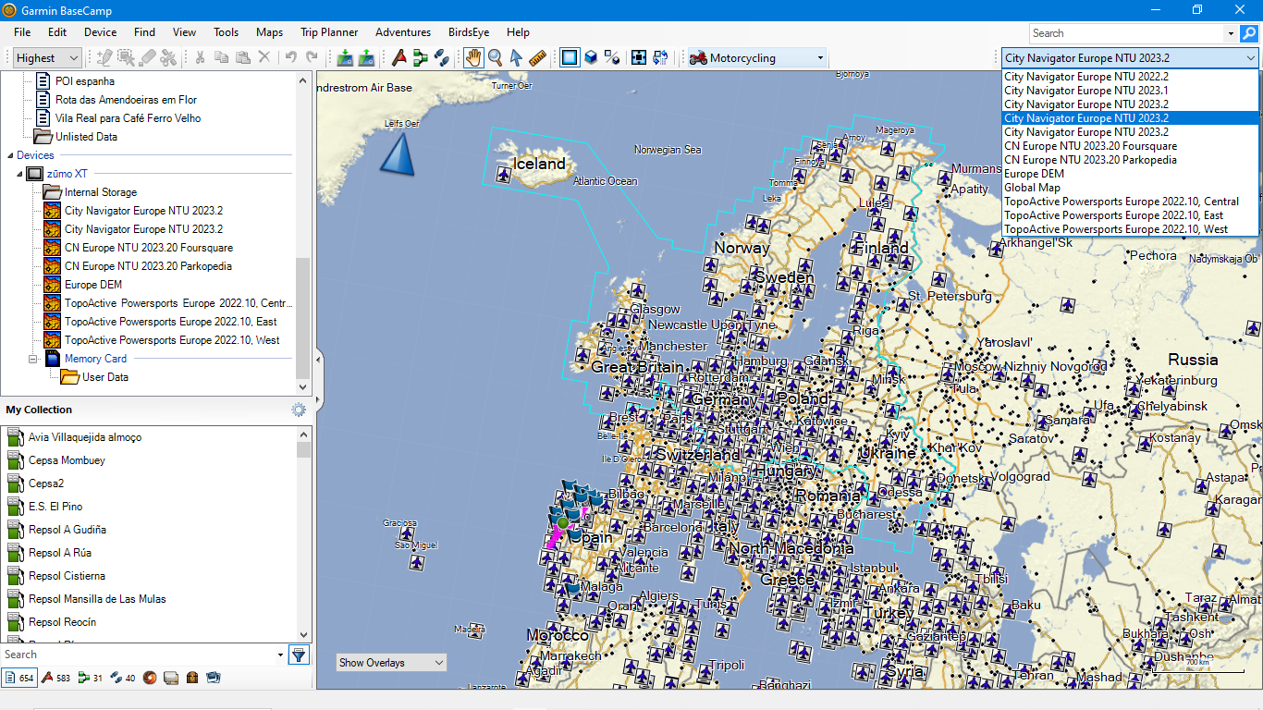The width and height of the screenshot is (1263, 710).
Task: Switch to 3D map view
Action: point(590,57)
